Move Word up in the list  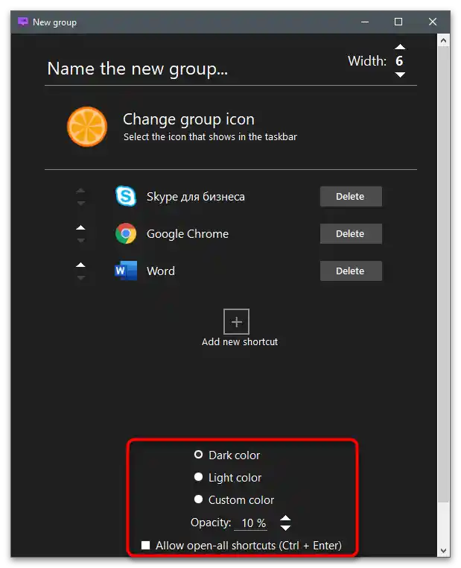(80, 265)
